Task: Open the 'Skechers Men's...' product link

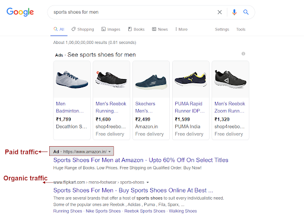Action: (145, 108)
